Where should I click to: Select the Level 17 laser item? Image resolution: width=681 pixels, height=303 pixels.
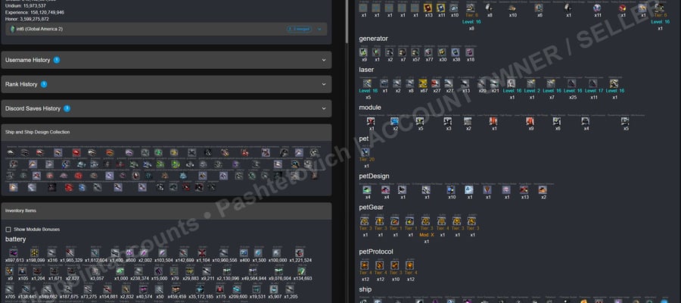pyautogui.click(x=593, y=83)
